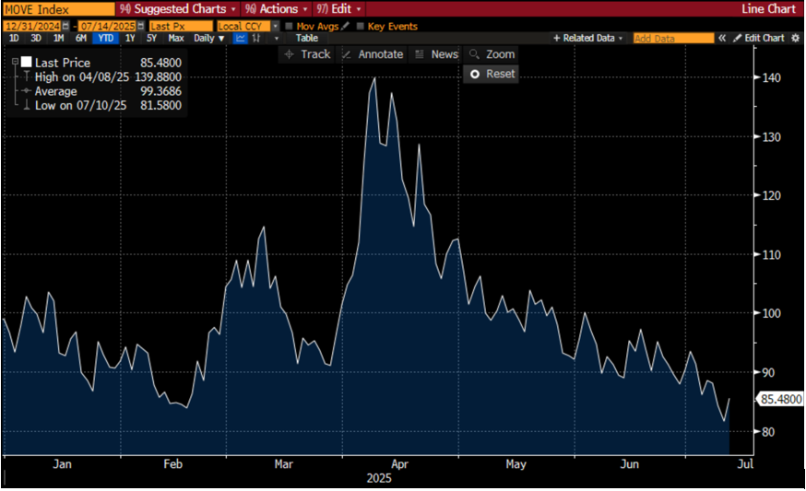Collapse panel with double-chevron icon

tap(722, 38)
